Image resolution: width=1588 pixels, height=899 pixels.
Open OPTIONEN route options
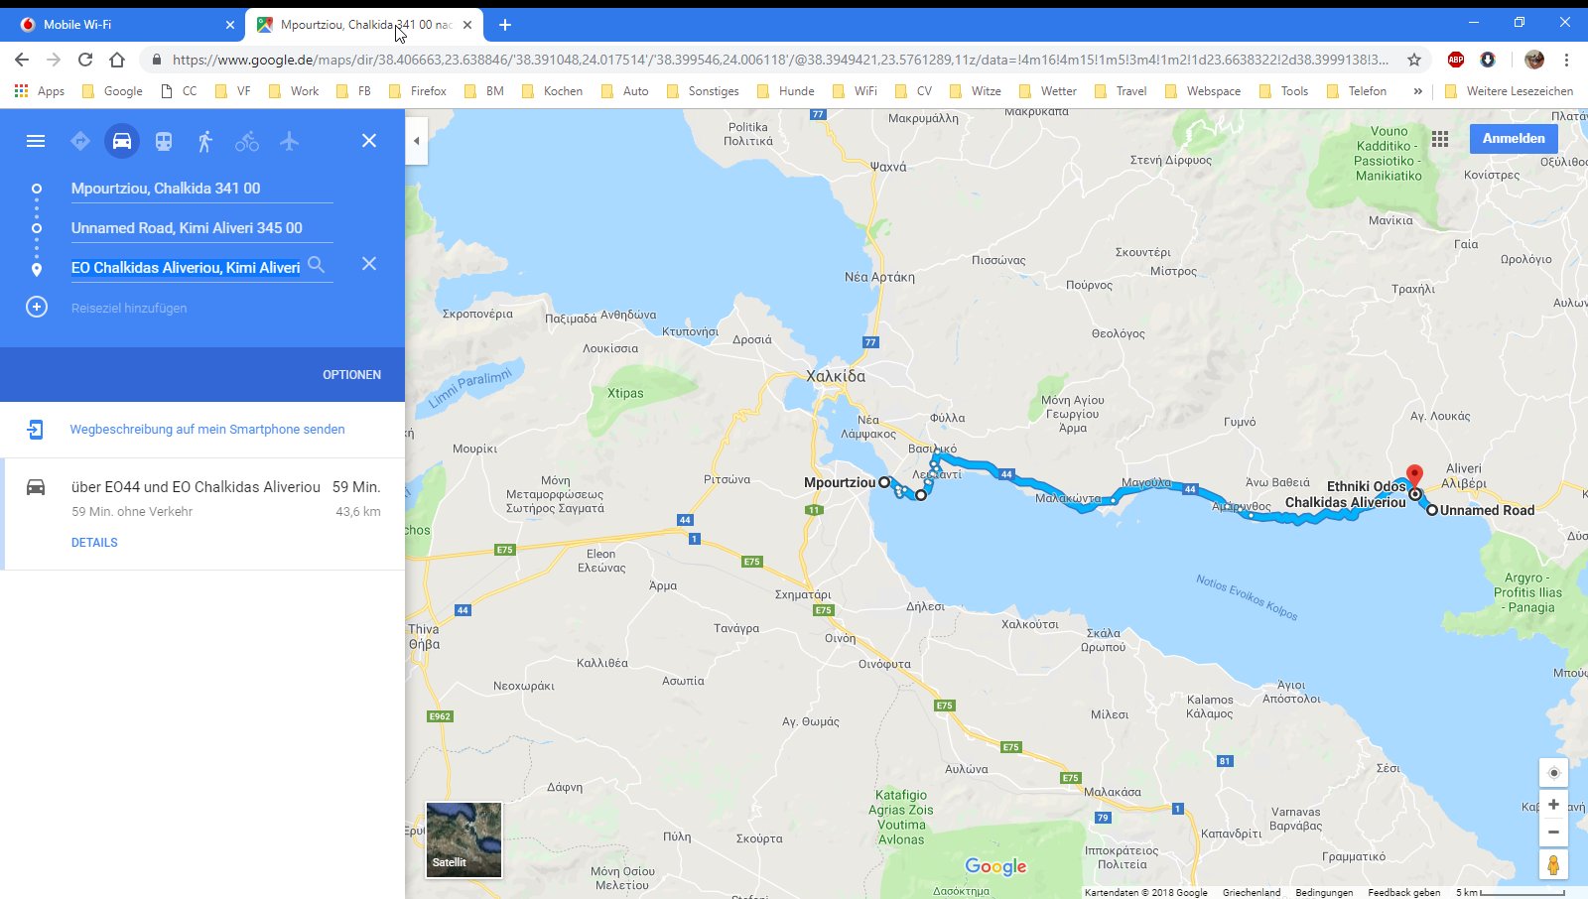tap(351, 375)
